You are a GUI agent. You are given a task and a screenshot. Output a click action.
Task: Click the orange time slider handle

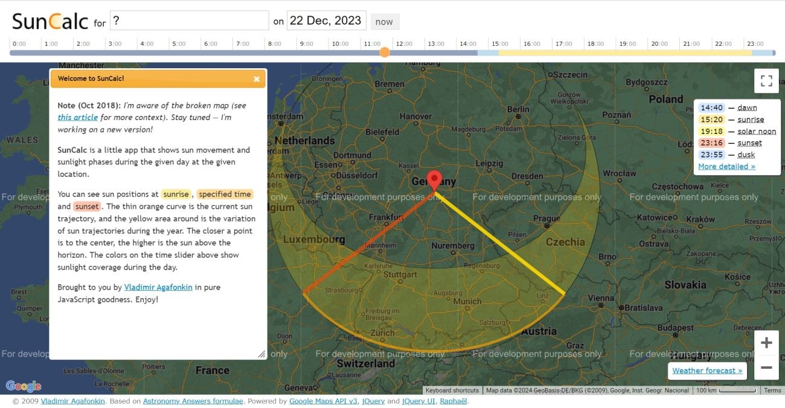[385, 53]
